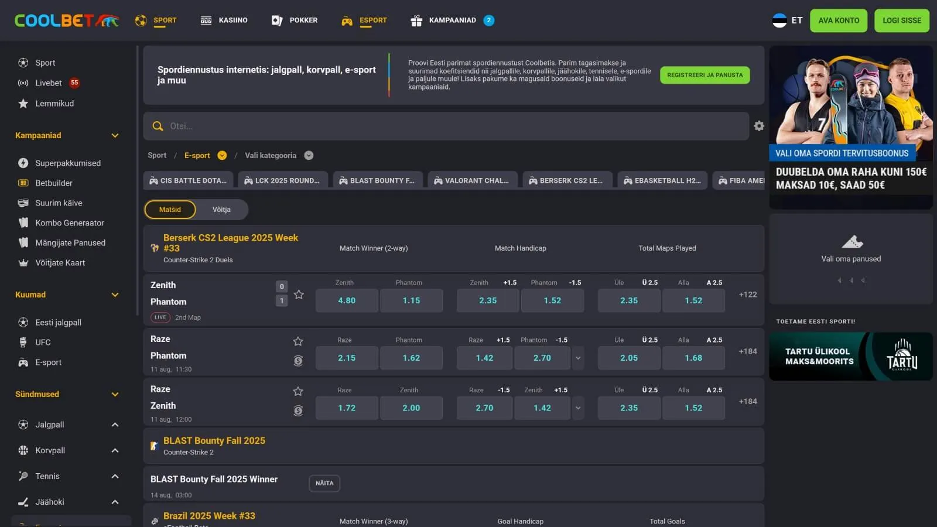The width and height of the screenshot is (937, 527).
Task: Collapse the Kuumad sidebar section
Action: (x=115, y=295)
